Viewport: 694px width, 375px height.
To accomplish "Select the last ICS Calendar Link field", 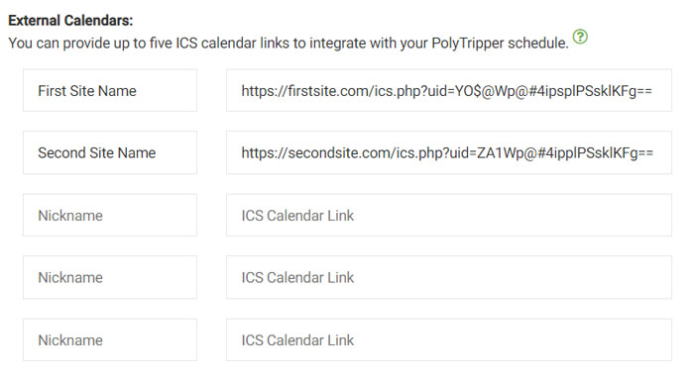I will point(449,339).
